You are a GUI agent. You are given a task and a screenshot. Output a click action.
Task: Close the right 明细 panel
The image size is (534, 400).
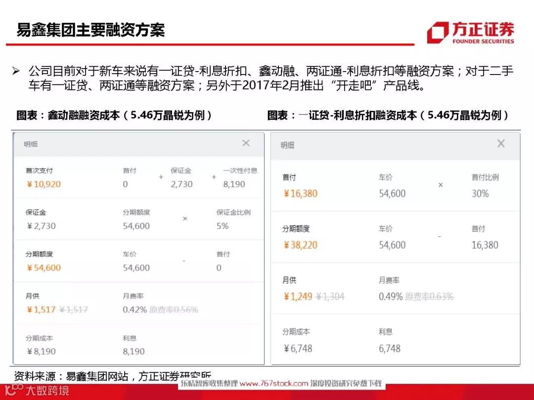click(501, 144)
